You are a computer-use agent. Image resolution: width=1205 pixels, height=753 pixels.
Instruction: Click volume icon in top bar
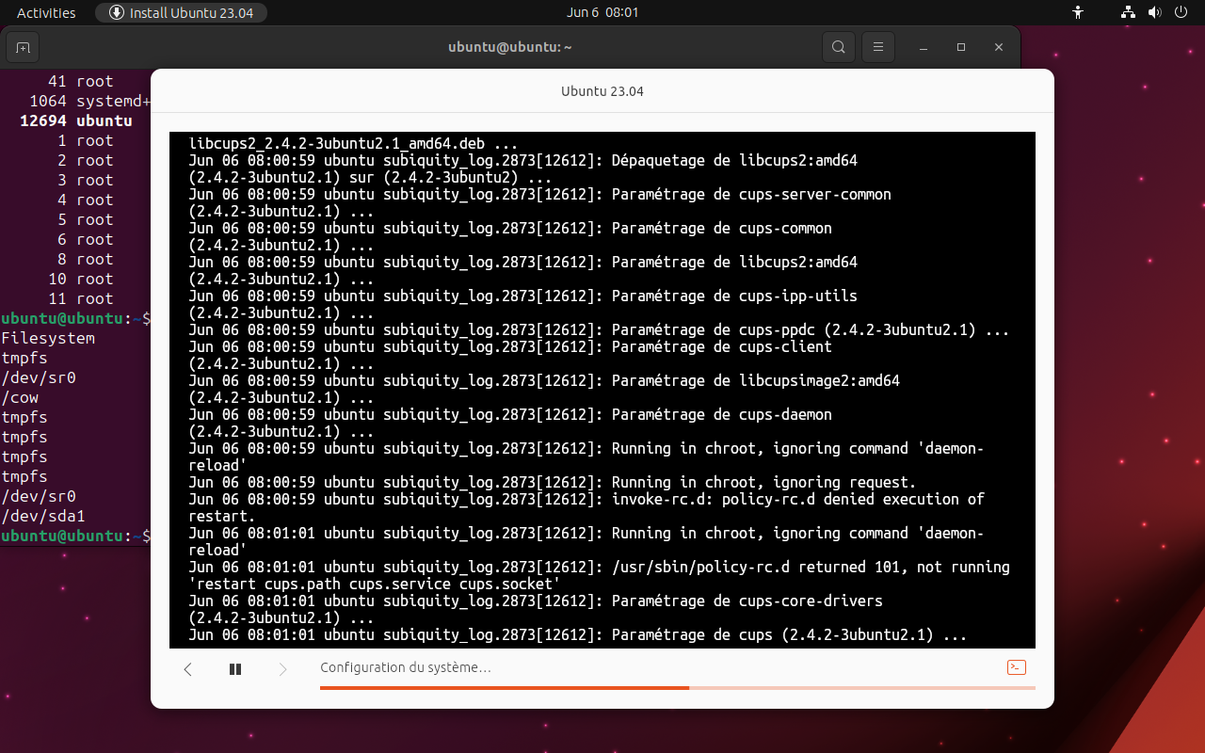pyautogui.click(x=1155, y=12)
